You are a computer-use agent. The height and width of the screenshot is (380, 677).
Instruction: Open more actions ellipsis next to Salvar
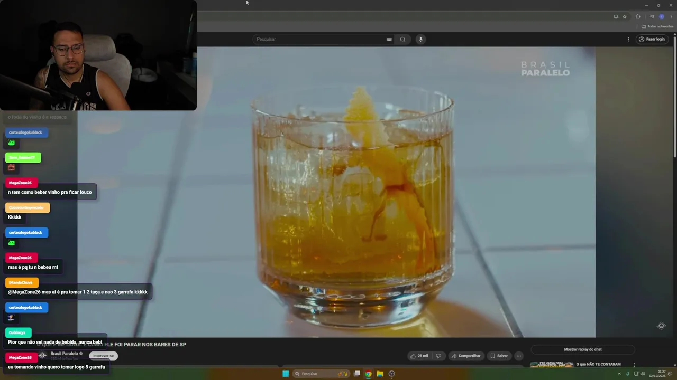point(519,356)
